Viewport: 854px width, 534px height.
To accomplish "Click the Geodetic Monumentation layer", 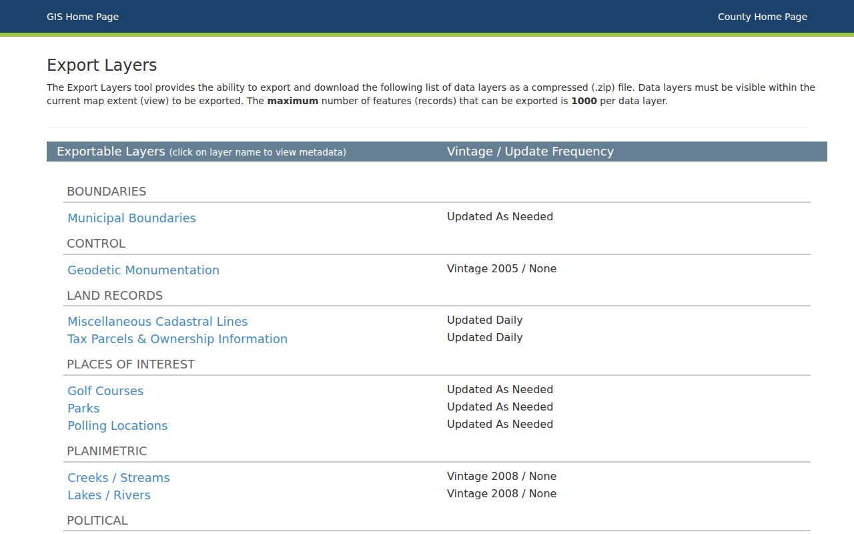I will click(x=143, y=270).
